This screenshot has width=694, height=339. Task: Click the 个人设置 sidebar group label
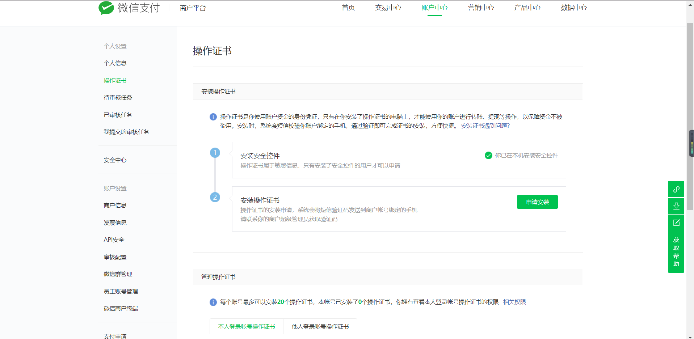115,46
